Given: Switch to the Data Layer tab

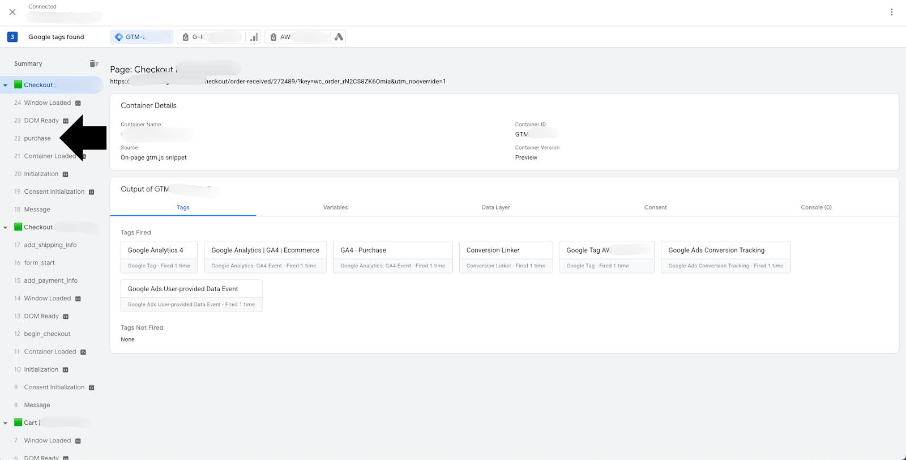Looking at the screenshot, I should (496, 207).
